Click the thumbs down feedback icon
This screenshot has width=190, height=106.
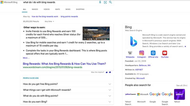(x=110, y=72)
